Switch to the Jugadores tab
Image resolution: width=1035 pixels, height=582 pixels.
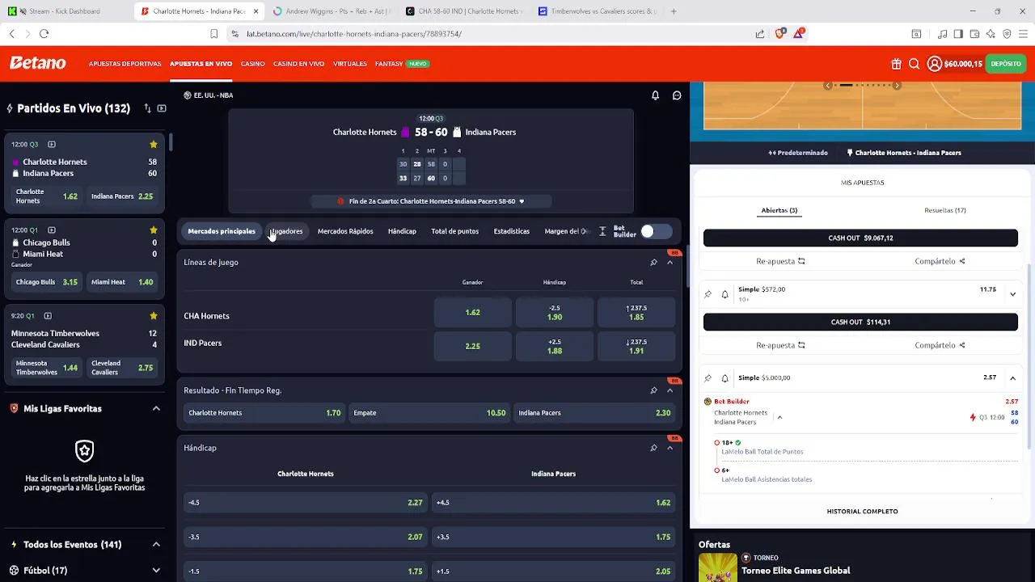click(286, 231)
